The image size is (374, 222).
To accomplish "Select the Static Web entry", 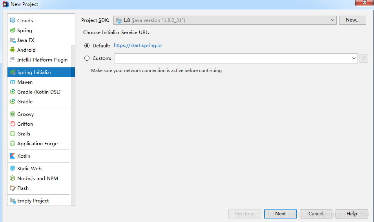I will 39,168.
